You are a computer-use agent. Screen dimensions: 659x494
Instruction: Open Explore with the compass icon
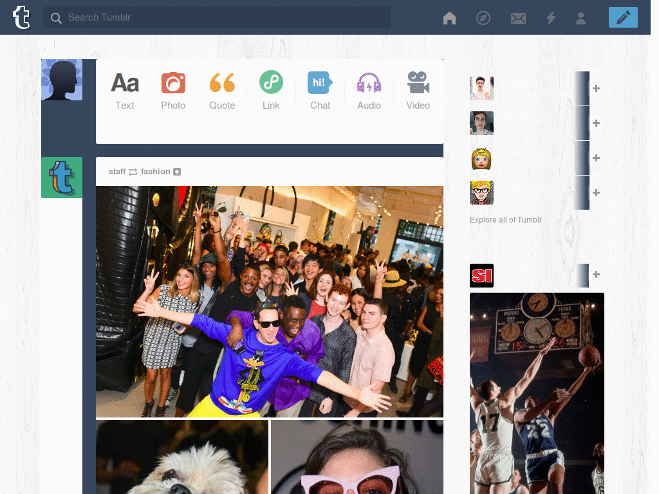pos(483,18)
